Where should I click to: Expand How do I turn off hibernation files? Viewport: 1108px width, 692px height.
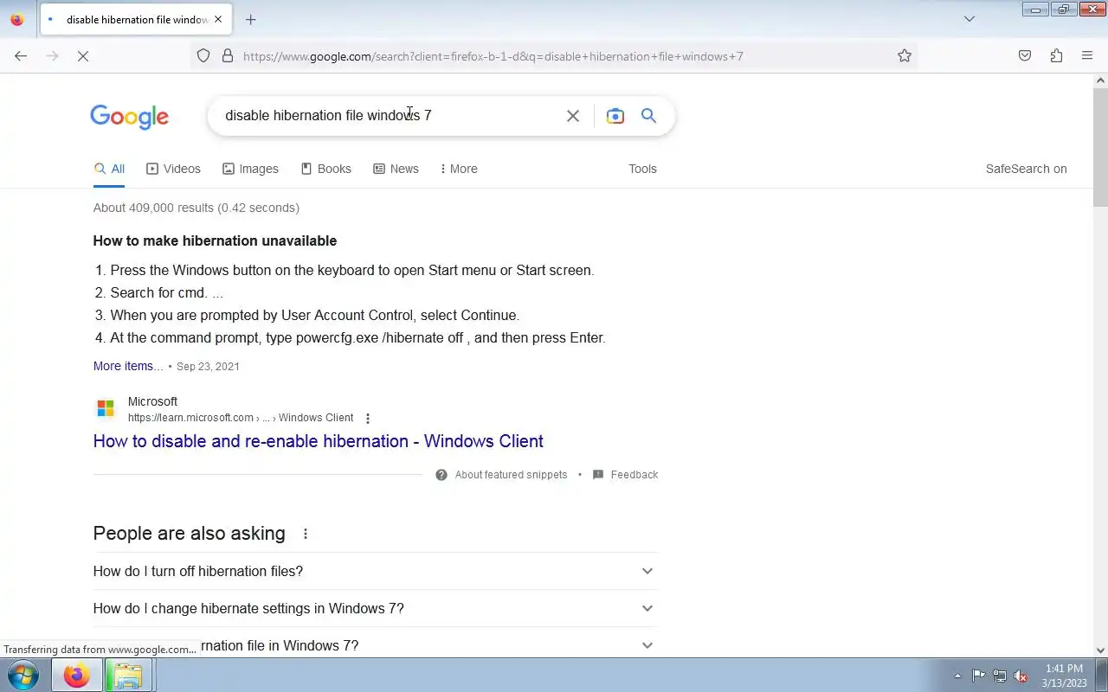click(x=375, y=571)
